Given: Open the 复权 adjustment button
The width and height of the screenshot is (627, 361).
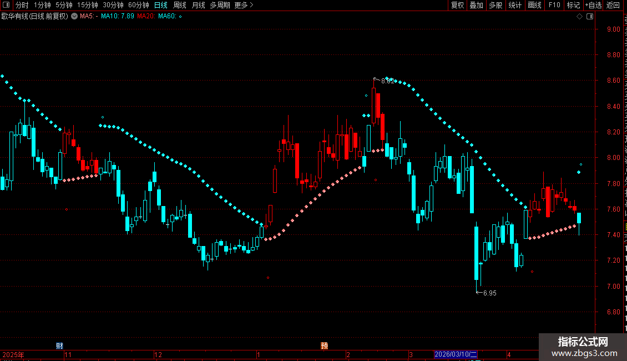Looking at the screenshot, I should 457,5.
